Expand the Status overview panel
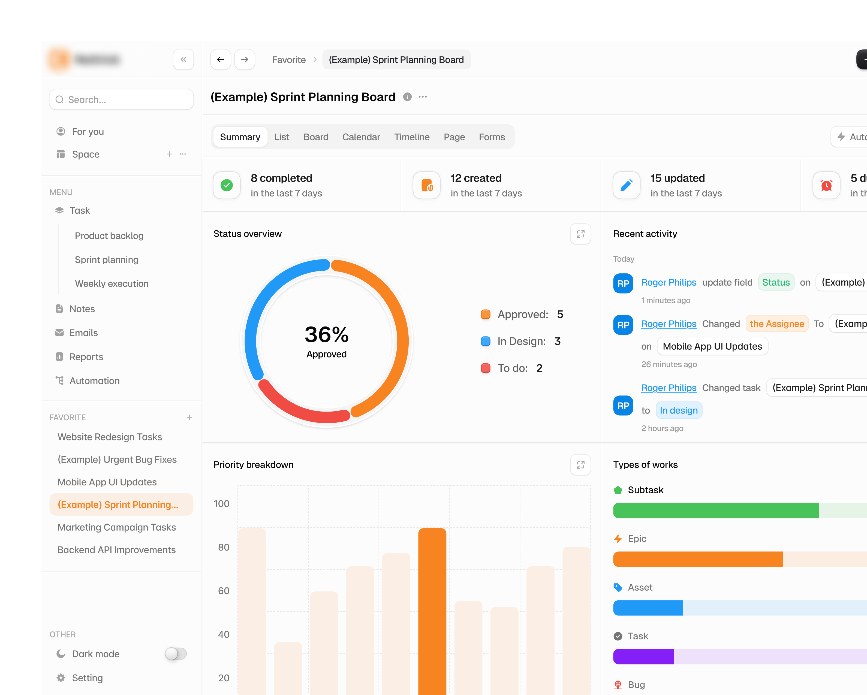Image resolution: width=867 pixels, height=695 pixels. click(x=580, y=234)
